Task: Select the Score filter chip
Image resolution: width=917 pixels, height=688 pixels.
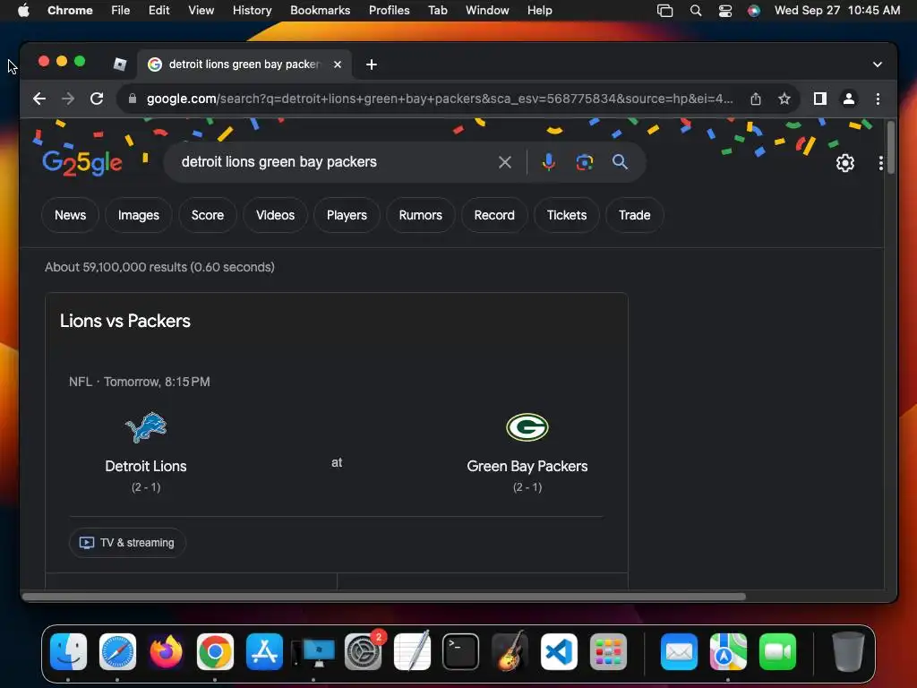Action: 208,215
